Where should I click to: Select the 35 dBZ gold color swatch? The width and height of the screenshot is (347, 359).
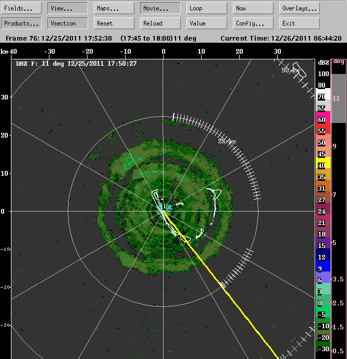(323, 174)
